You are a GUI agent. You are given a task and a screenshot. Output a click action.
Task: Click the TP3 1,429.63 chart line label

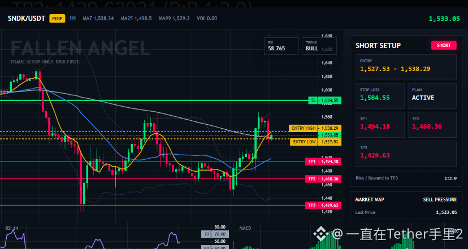(323, 205)
